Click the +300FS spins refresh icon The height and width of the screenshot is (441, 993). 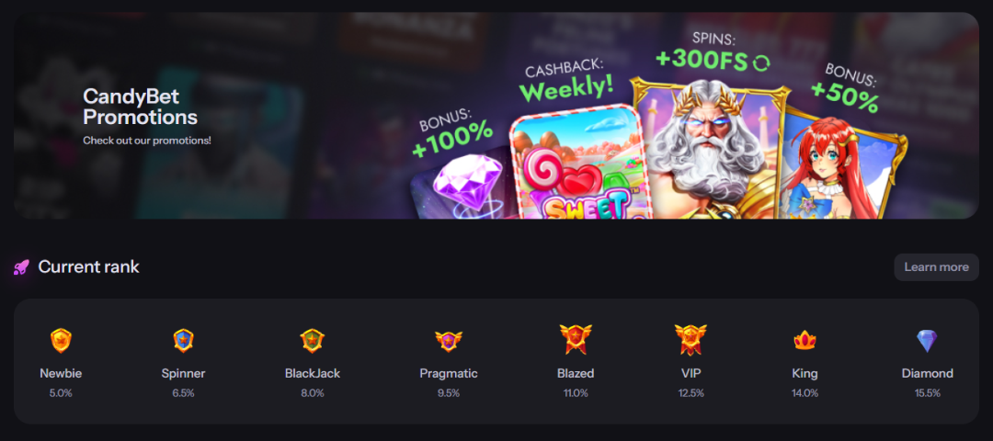pos(761,62)
